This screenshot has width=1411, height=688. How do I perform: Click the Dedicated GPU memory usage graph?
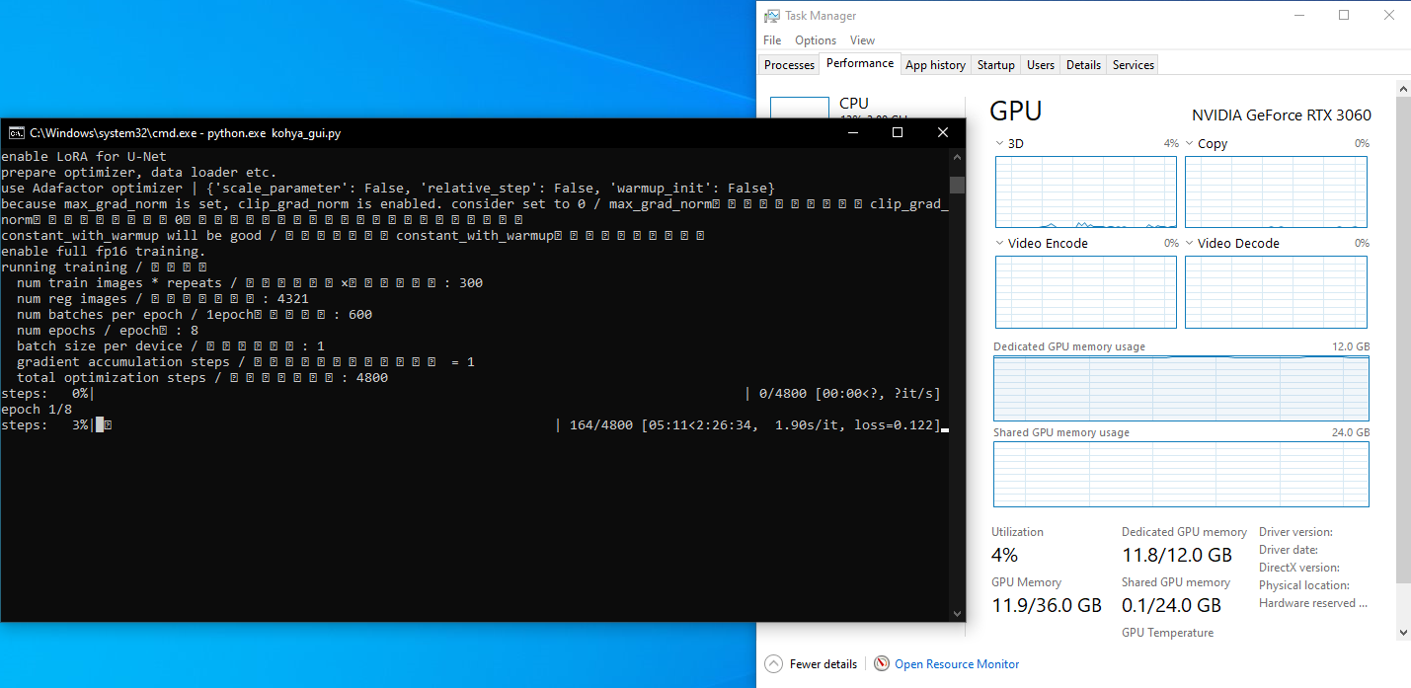(1181, 388)
